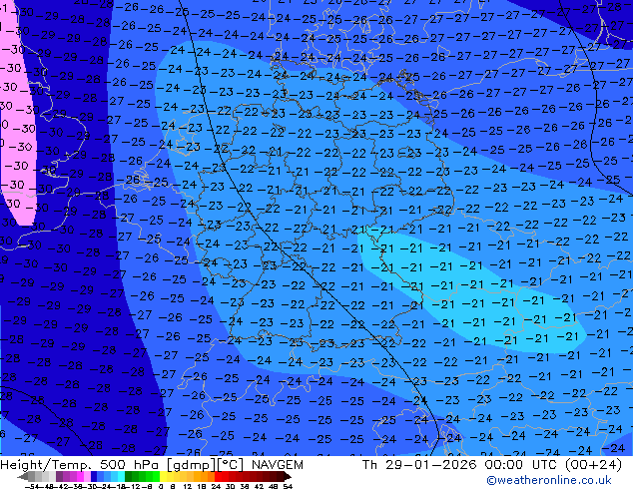Screen dimensions: 633x489
Task: Click the (00+24) forecast hour label
Action: coord(593,465)
